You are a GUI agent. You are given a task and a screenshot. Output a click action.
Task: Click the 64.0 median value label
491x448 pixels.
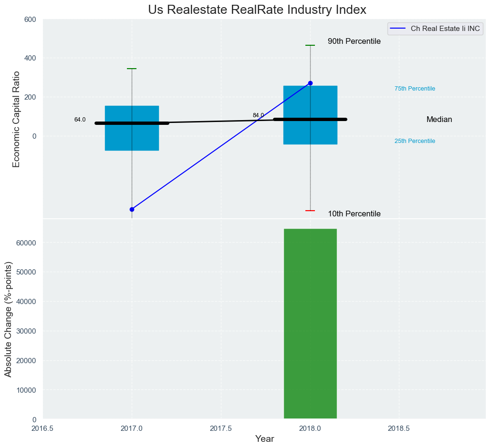click(80, 120)
